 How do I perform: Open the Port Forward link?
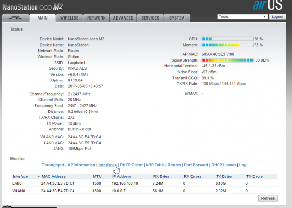click(196, 165)
